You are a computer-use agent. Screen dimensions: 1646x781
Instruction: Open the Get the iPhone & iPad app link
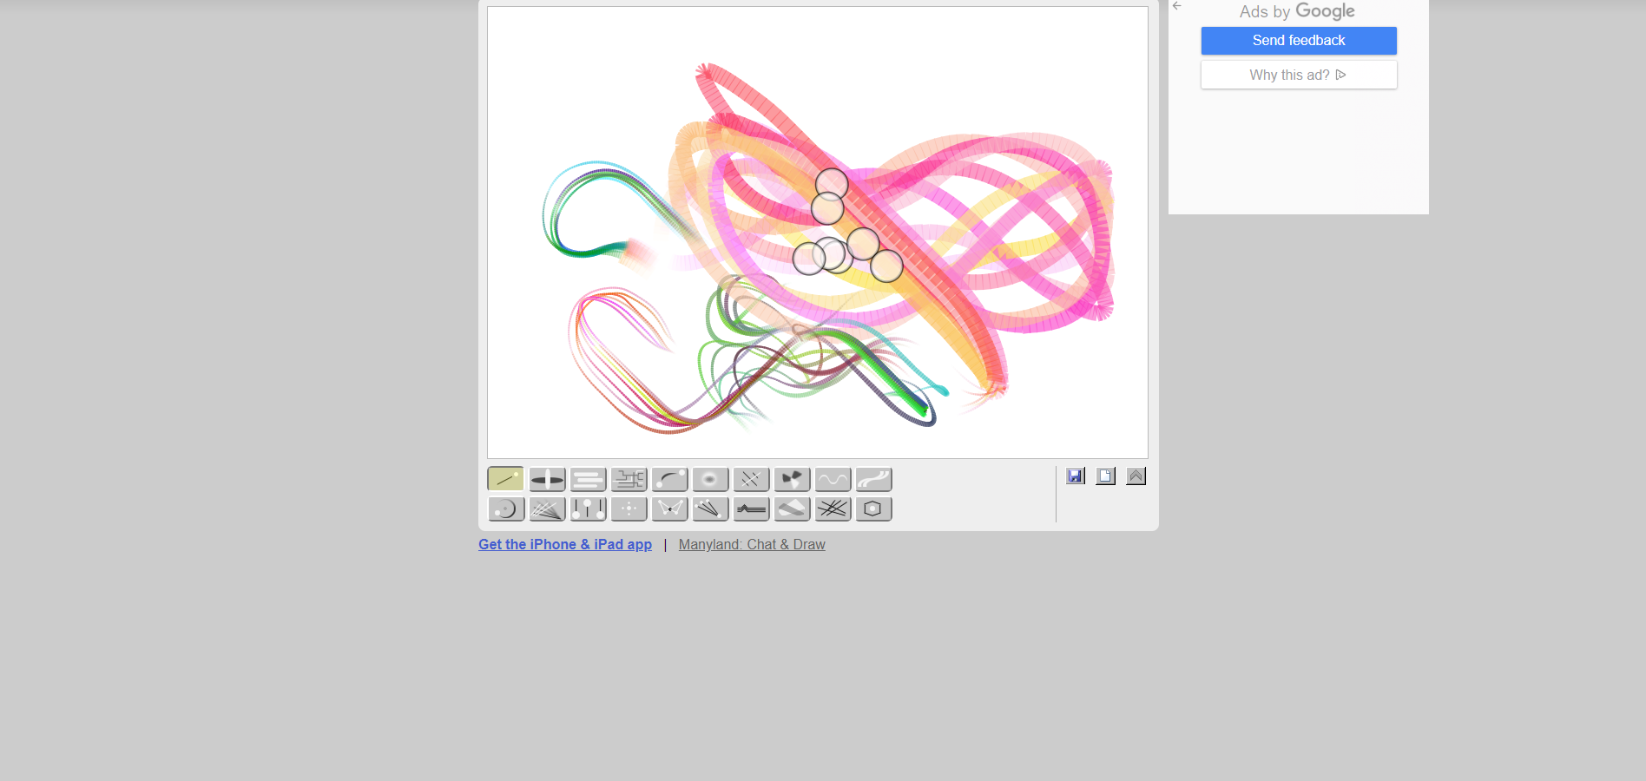tap(565, 544)
